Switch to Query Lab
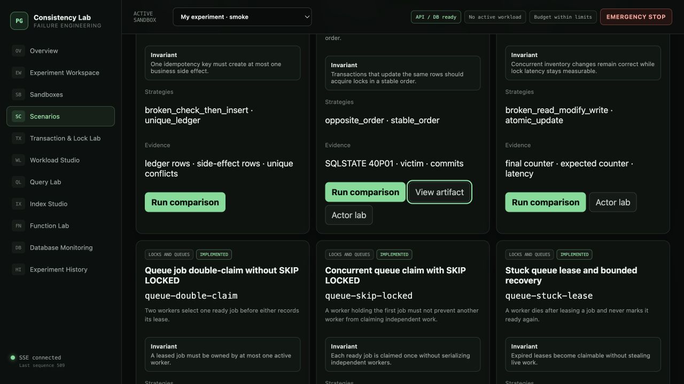This screenshot has width=684, height=384. point(60,182)
